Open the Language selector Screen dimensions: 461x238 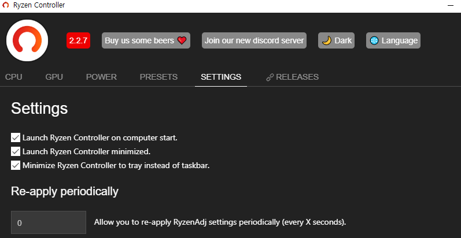tap(393, 40)
